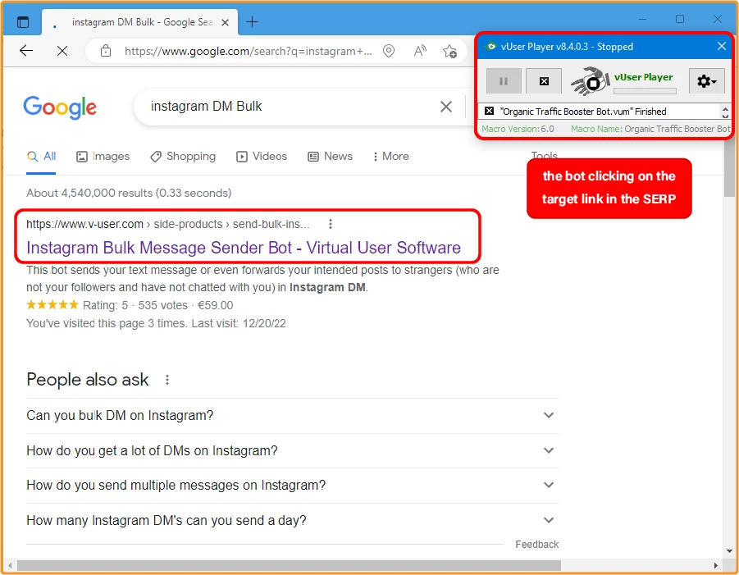Screen dimensions: 739x575
Task: Click the scroll left arrow at bottom
Action: point(9,565)
